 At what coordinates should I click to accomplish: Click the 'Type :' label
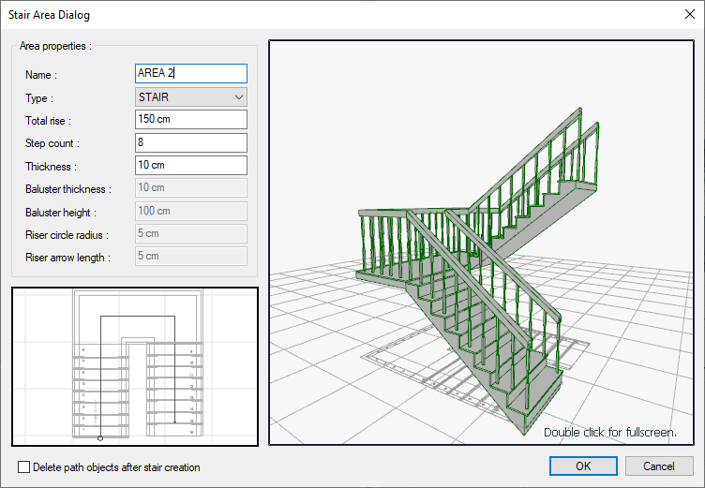click(39, 97)
